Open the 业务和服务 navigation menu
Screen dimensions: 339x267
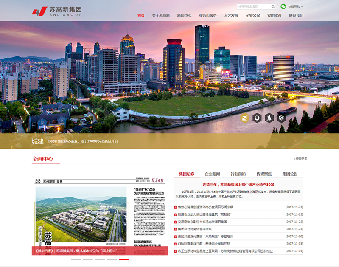tap(207, 16)
